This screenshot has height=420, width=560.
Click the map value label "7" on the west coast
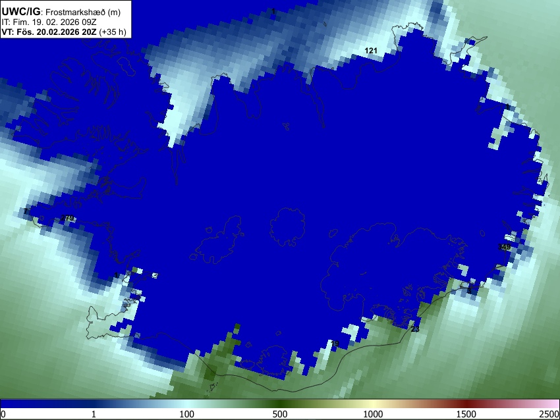25,211
